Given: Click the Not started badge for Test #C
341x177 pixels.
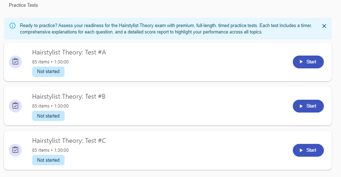Looking at the screenshot, I should 48,160.
